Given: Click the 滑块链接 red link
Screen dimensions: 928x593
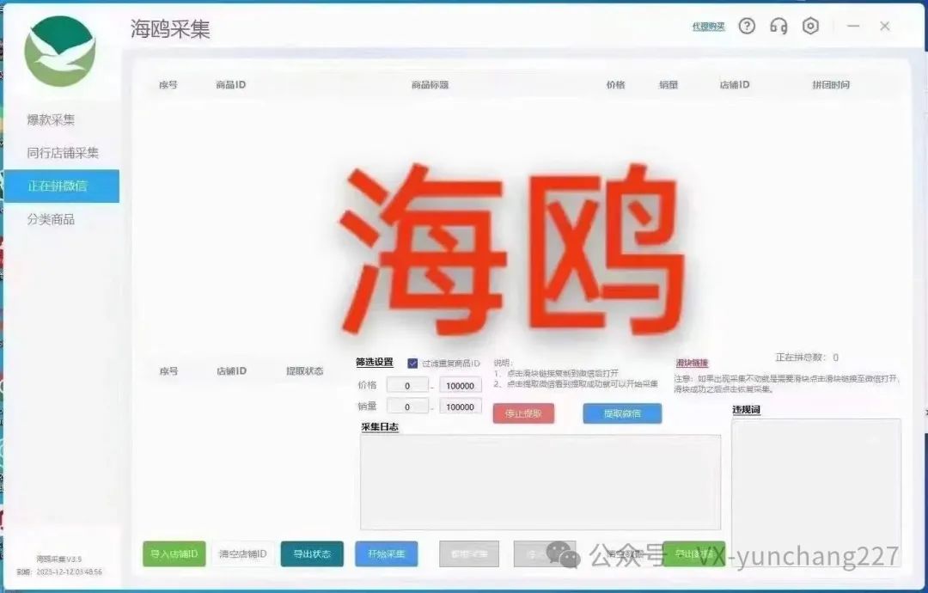Looking at the screenshot, I should coord(692,363).
